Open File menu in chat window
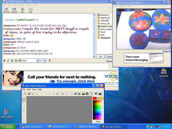Viewport: 172px width, 129px height. (x=4, y=5)
